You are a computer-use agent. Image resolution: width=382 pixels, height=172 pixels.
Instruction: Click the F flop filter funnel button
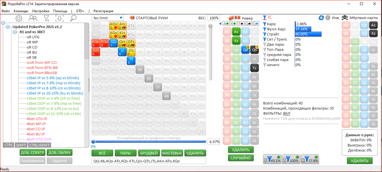click(272, 159)
